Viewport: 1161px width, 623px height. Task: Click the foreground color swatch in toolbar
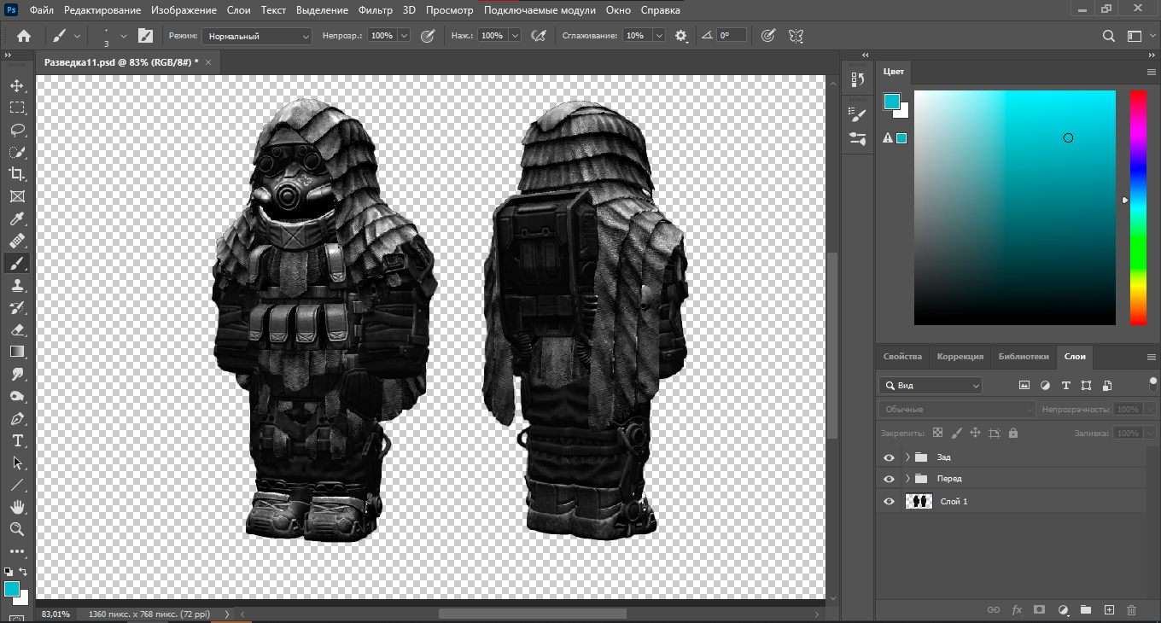click(x=12, y=589)
